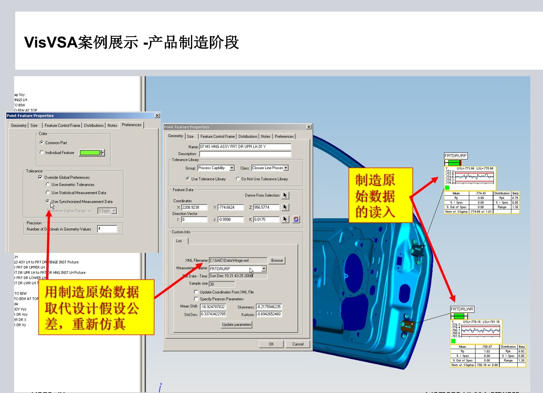Screen dimensions: 543x393
Task: Close the dialog showing the Preferences tab
Action: (x=157, y=115)
